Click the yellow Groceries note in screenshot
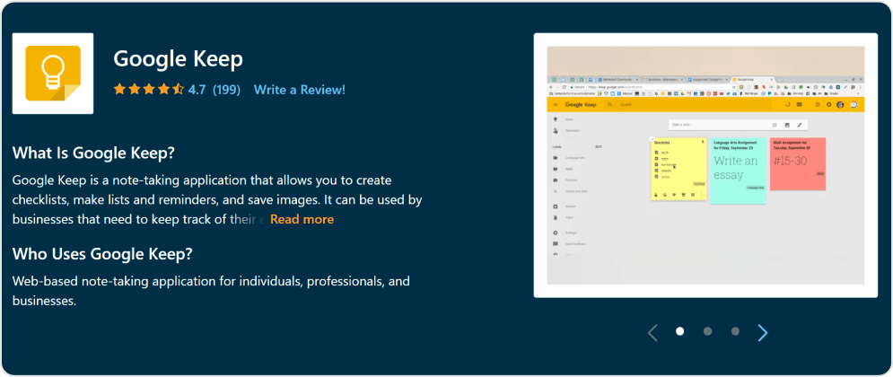This screenshot has height=377, width=893. [x=679, y=169]
